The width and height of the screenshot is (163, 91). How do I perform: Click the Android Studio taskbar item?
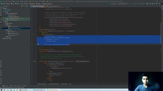click(53, 90)
